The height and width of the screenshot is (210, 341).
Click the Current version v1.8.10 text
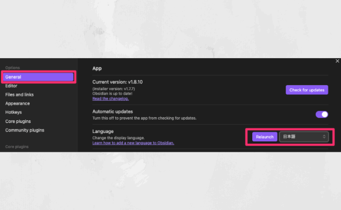click(117, 82)
